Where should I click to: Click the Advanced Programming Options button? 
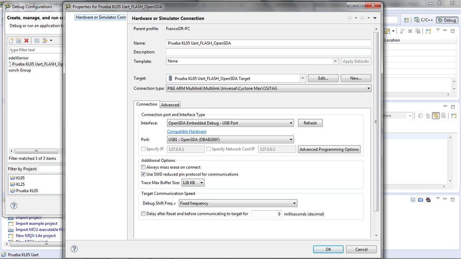pos(329,149)
